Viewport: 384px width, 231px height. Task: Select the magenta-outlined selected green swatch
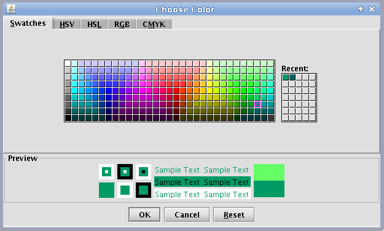tap(257, 104)
